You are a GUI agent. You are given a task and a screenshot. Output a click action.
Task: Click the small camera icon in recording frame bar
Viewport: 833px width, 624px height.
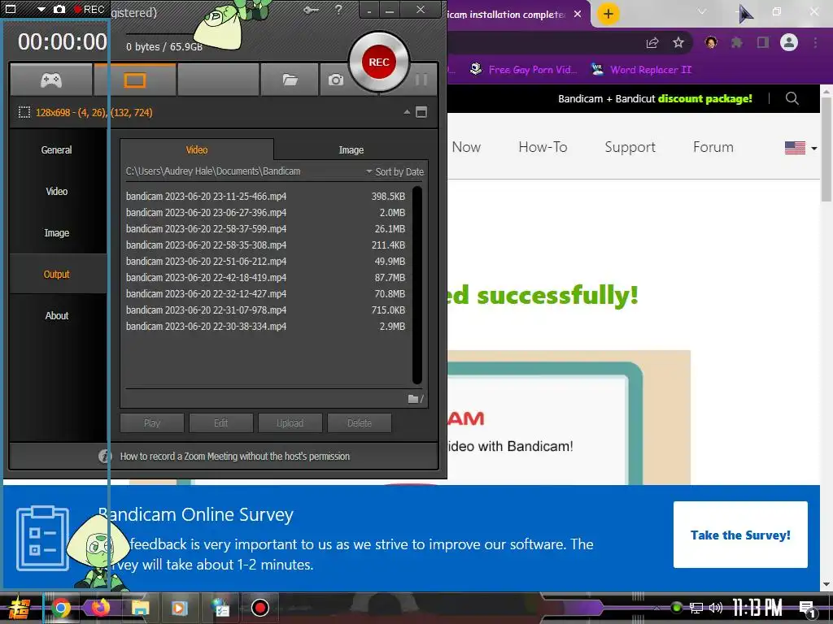point(59,9)
